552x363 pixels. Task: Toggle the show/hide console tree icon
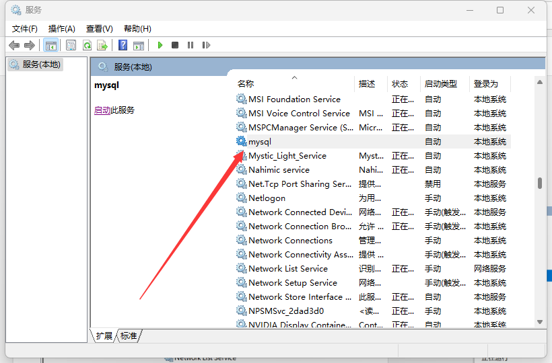50,45
